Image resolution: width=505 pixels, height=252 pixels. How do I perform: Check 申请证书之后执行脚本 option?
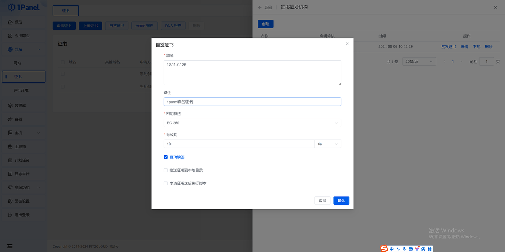click(x=166, y=183)
